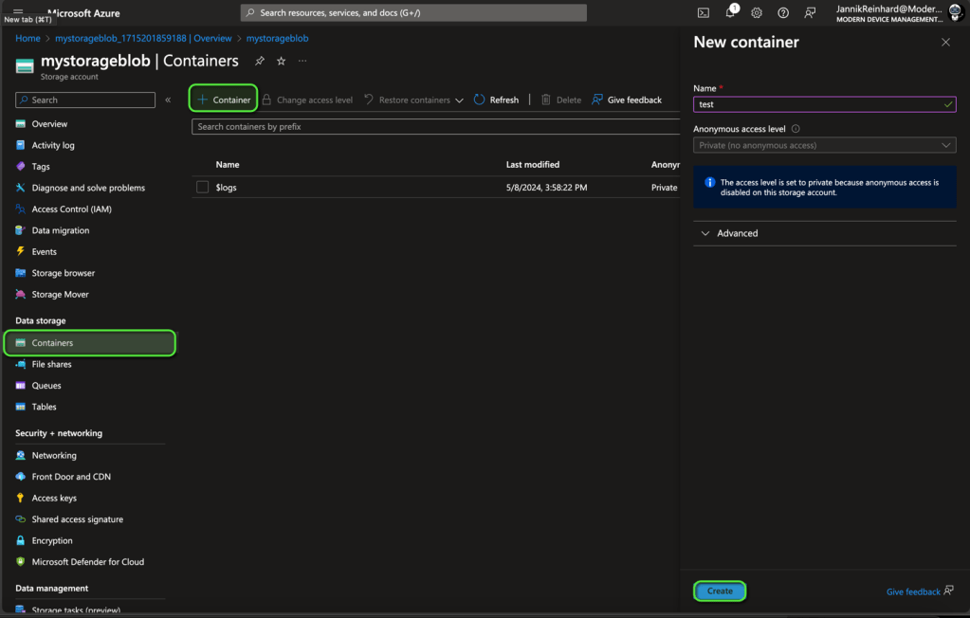Click the help question mark icon
Image resolution: width=970 pixels, height=618 pixels.
point(783,12)
